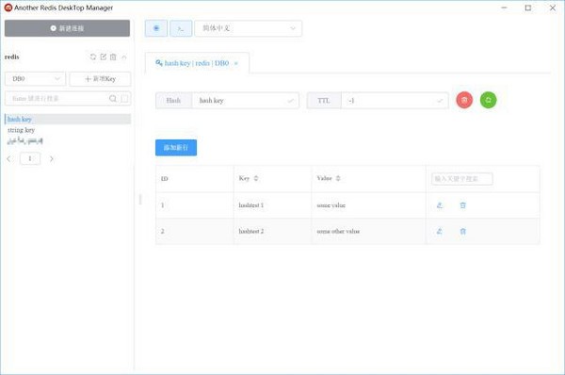The height and width of the screenshot is (375, 565).
Task: Click the 'TTL' label
Action: click(x=324, y=101)
